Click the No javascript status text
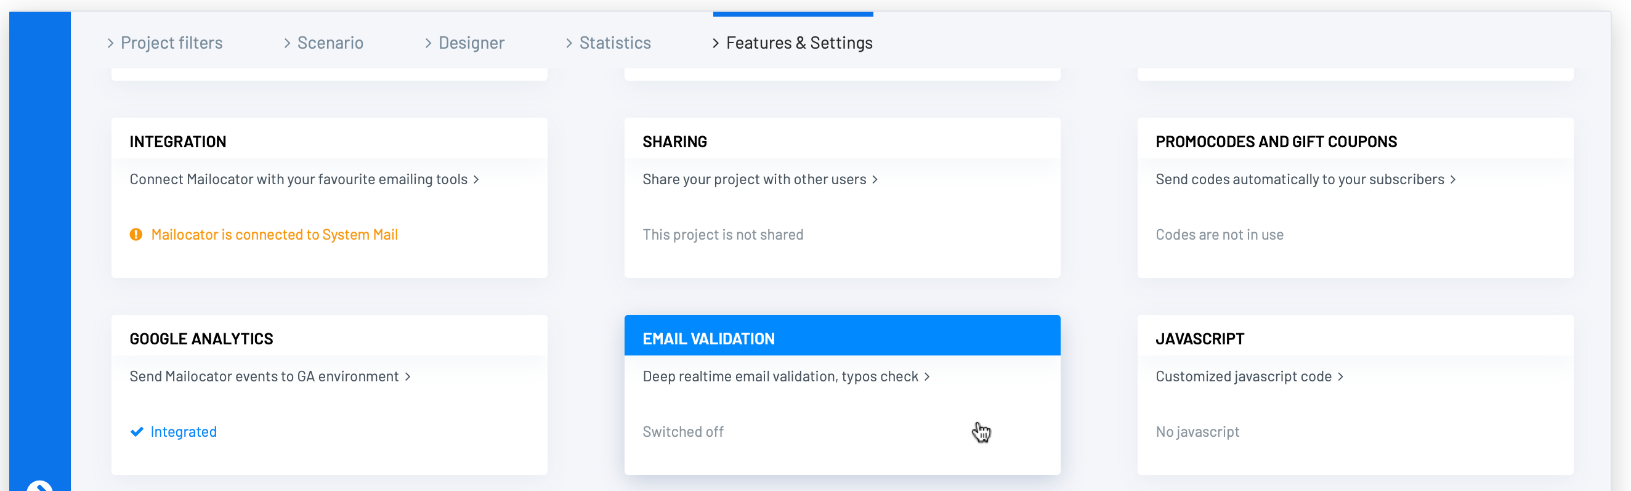The height and width of the screenshot is (491, 1631). (1197, 432)
